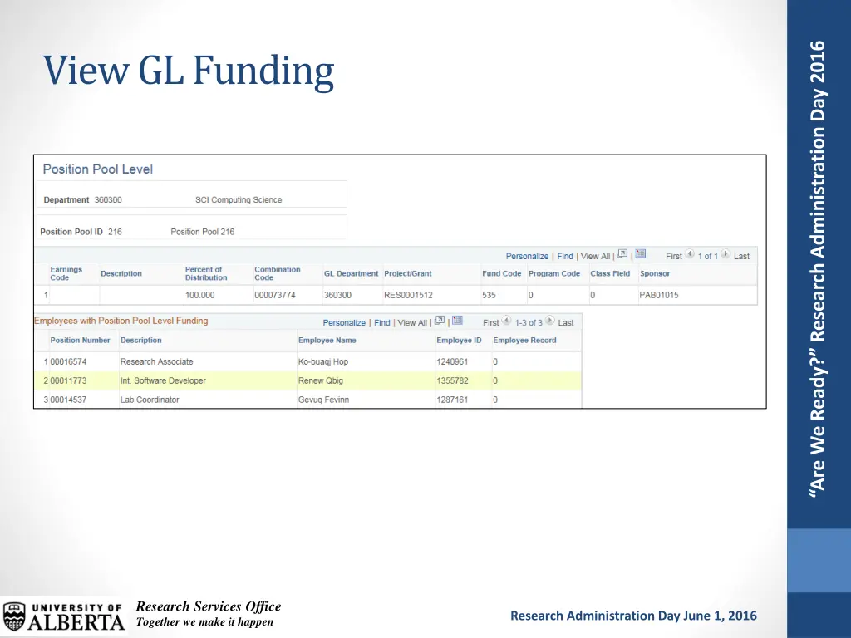
Task: Click the University of Alberta logo
Action: (x=63, y=617)
